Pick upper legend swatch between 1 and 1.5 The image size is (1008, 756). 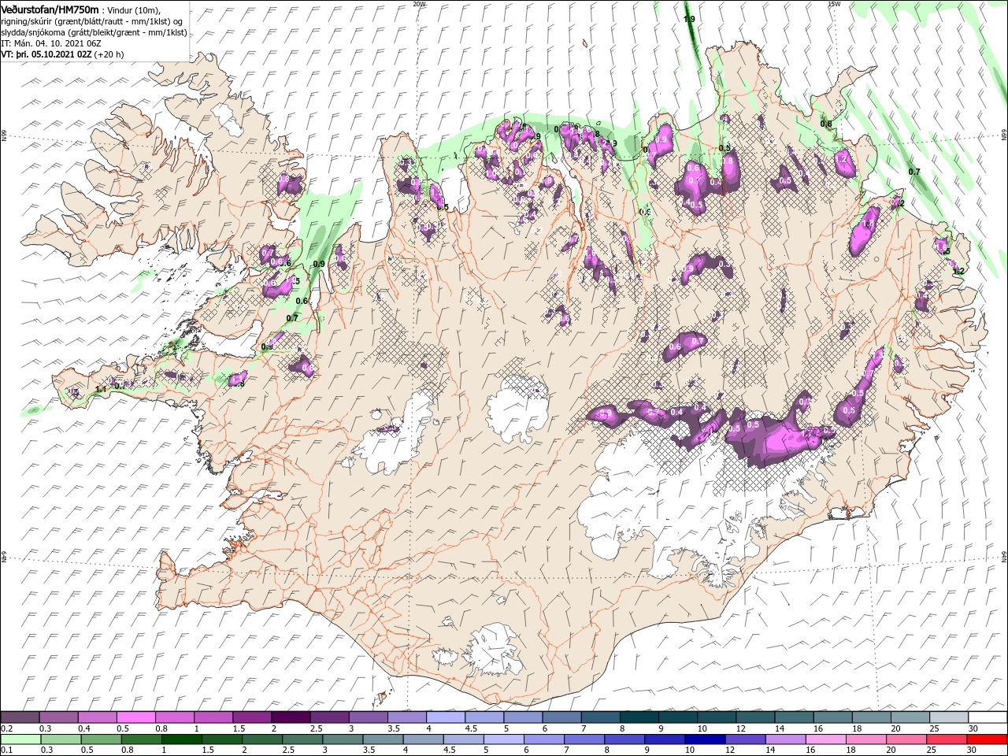213,717
